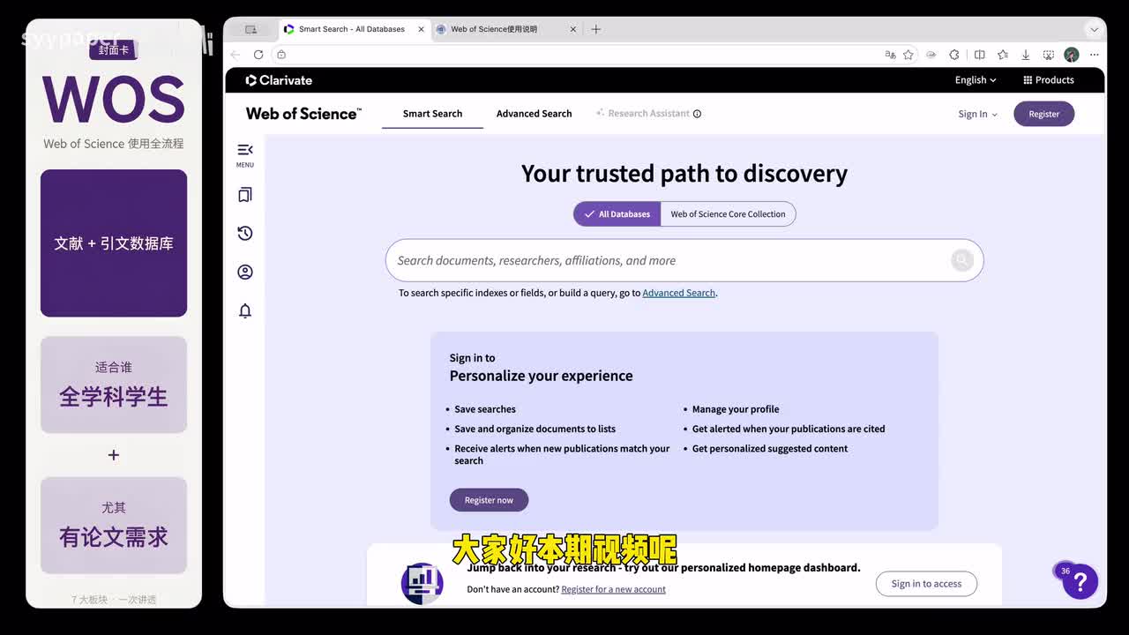Click 'Get personalized suggested content' text

point(770,449)
